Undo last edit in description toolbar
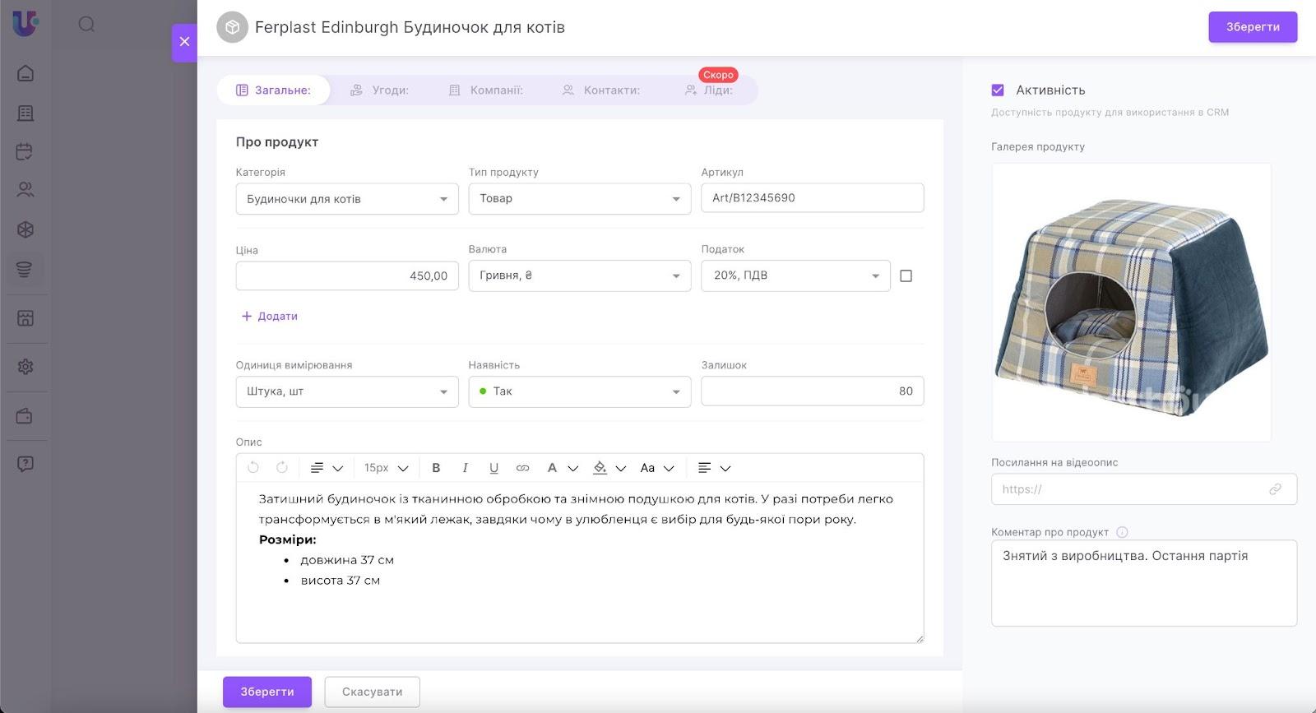The height and width of the screenshot is (713, 1316). [x=253, y=468]
